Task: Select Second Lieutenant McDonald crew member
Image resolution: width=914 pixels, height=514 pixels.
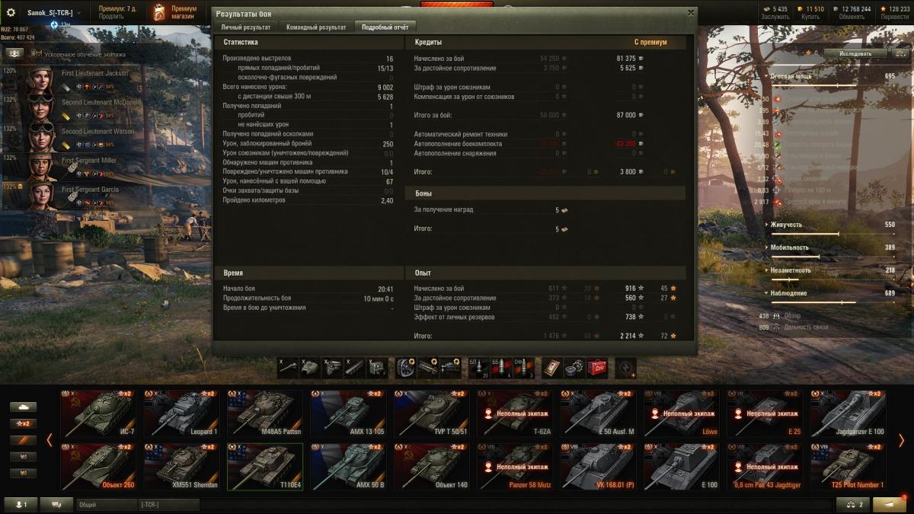Action: (x=72, y=108)
